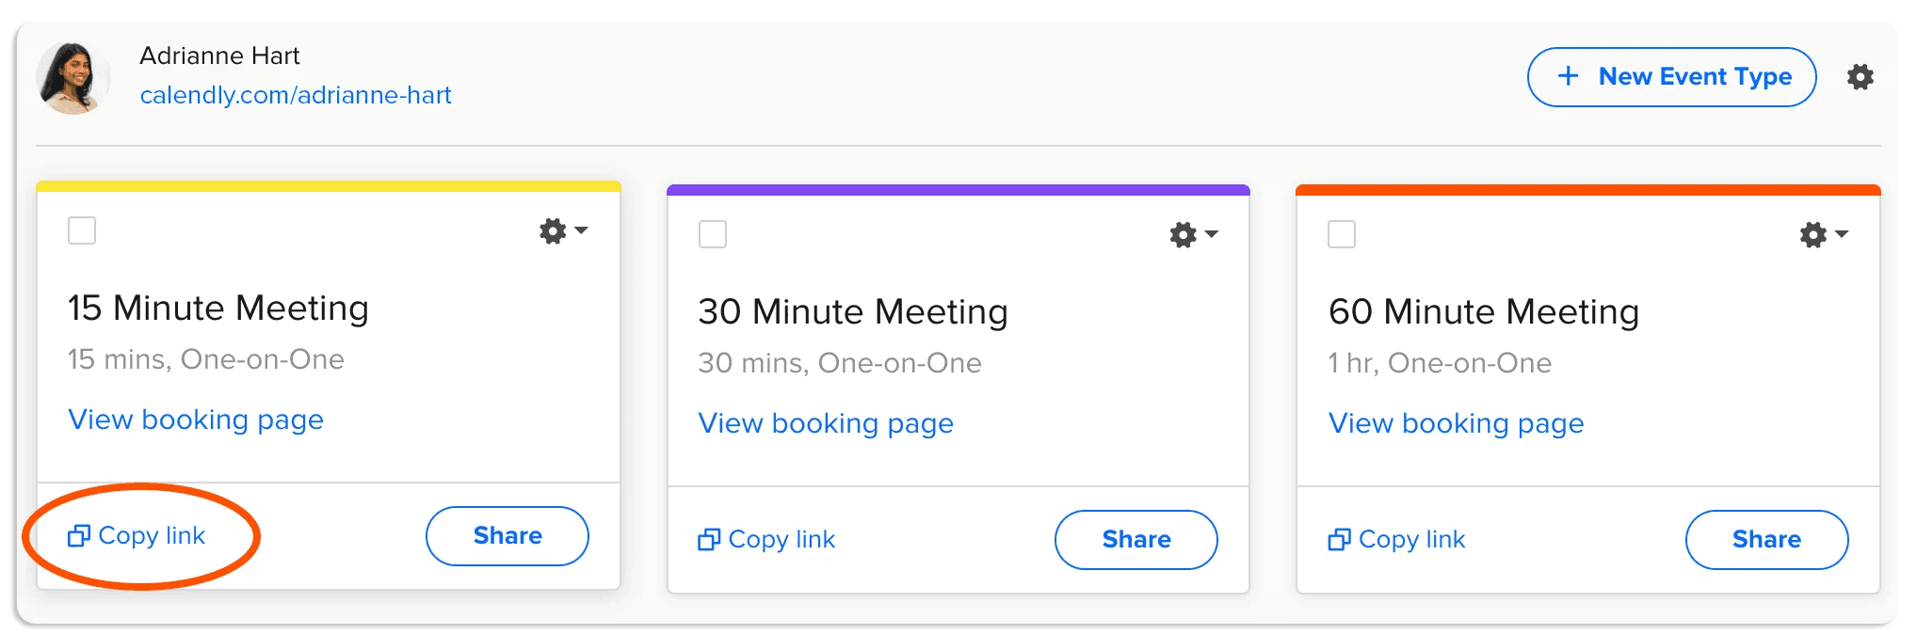Select the 30 Minute Meeting checkbox
The width and height of the screenshot is (1917, 634).
[713, 234]
